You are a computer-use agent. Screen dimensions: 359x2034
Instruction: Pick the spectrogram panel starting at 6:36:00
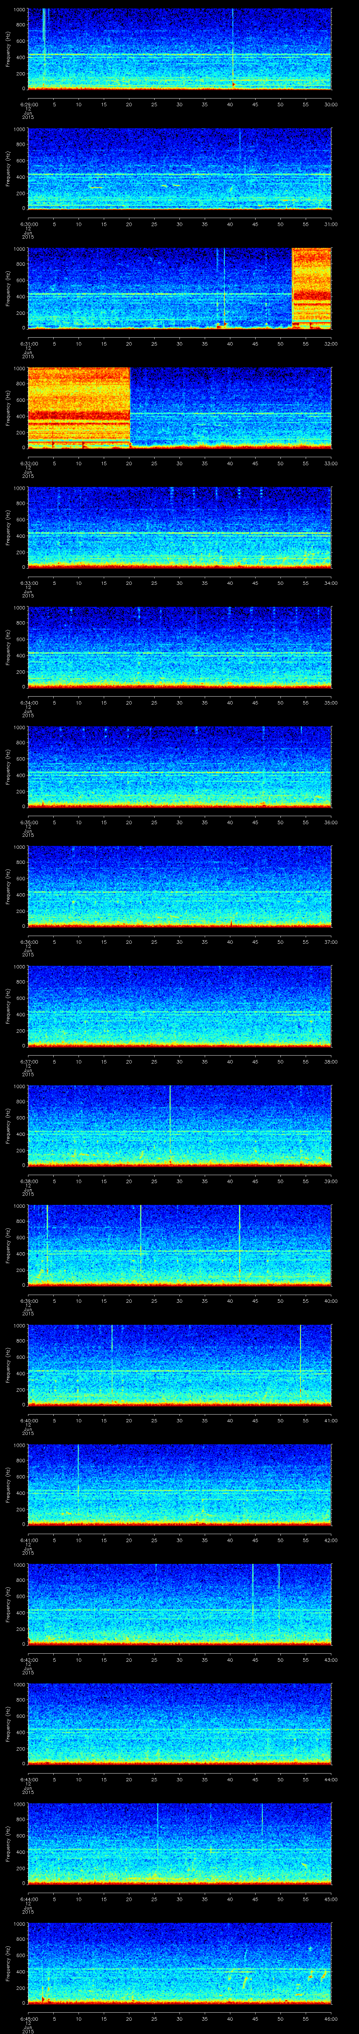pos(179,887)
